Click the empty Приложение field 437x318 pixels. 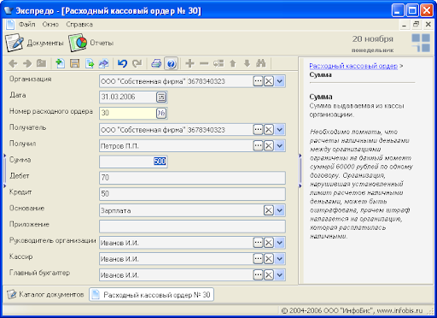point(192,227)
